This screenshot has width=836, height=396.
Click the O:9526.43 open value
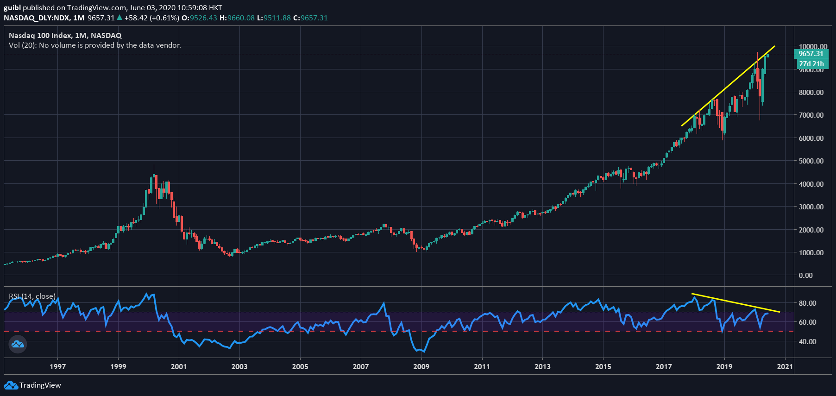(199, 18)
